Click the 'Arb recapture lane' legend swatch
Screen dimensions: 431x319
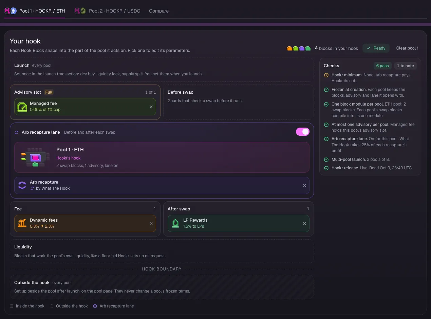pos(95,306)
